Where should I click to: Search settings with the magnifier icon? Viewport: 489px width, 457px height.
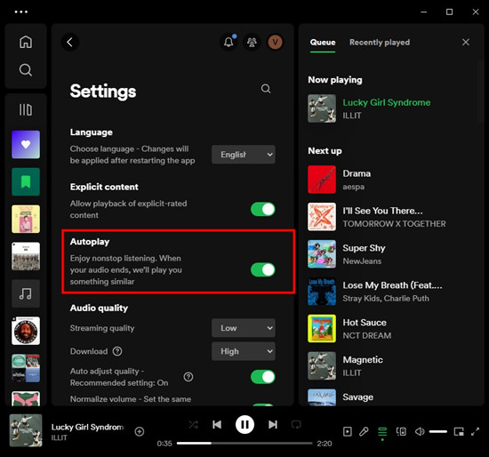click(x=266, y=89)
